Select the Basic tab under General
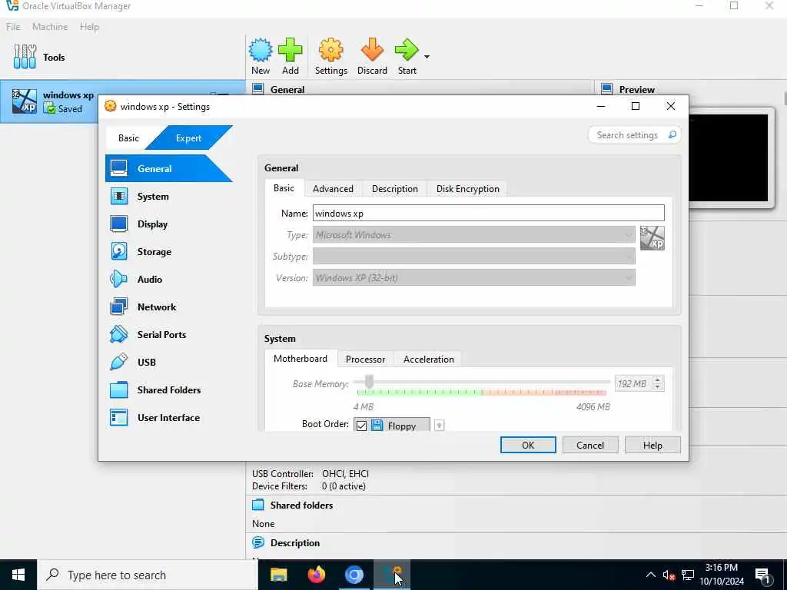 click(x=284, y=188)
